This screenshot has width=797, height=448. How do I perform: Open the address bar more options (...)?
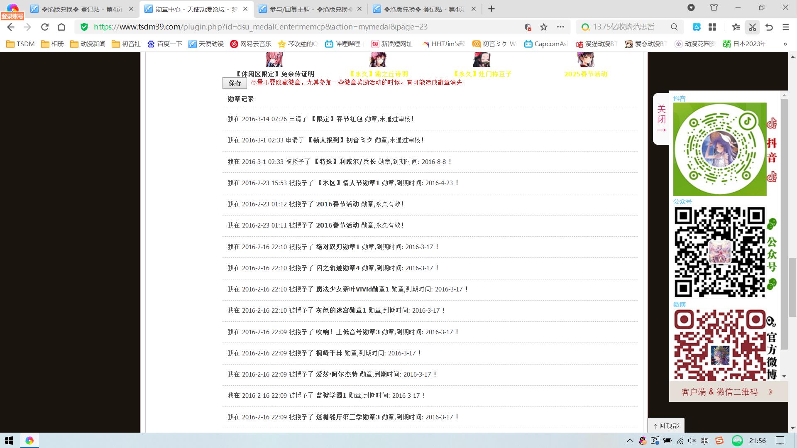point(560,27)
